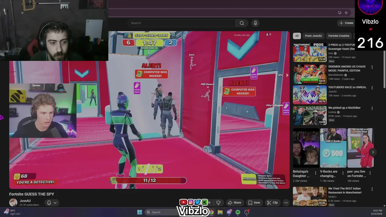The height and width of the screenshot is (217, 386).
Task: Expand notification options chevron next to bell
Action: pyautogui.click(x=55, y=203)
